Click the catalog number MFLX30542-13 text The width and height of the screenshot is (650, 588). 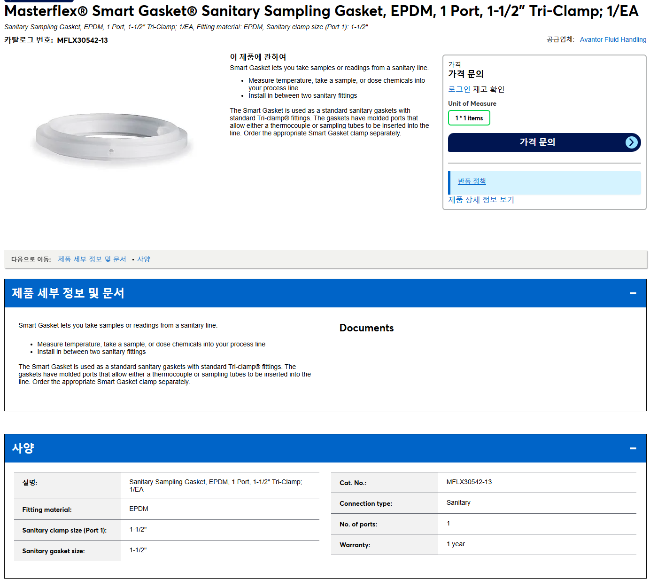(x=82, y=40)
